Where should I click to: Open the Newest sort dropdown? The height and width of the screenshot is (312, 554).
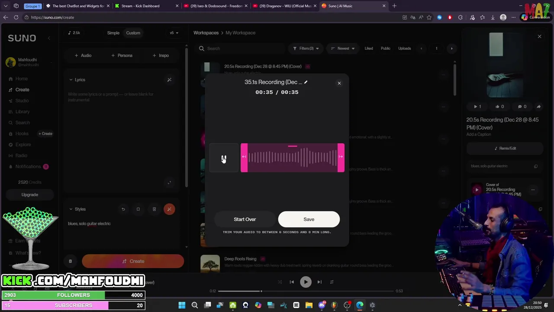[x=343, y=49]
